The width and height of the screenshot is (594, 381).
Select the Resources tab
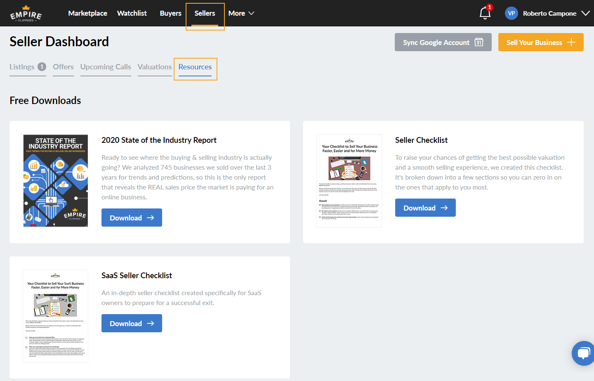(195, 67)
